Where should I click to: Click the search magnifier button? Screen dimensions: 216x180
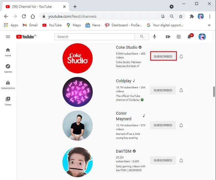[142, 37]
